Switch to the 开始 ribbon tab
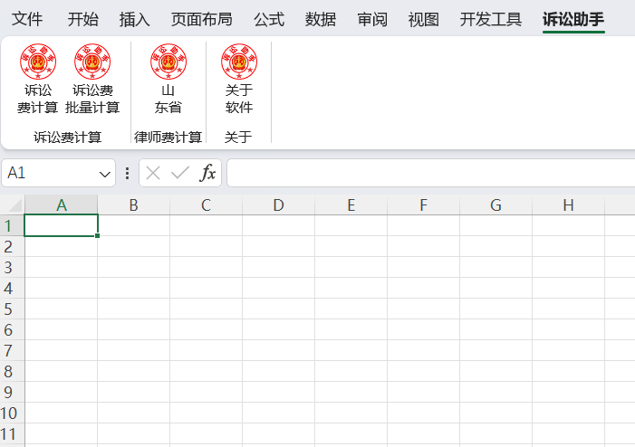Image resolution: width=635 pixels, height=447 pixels. pos(83,19)
